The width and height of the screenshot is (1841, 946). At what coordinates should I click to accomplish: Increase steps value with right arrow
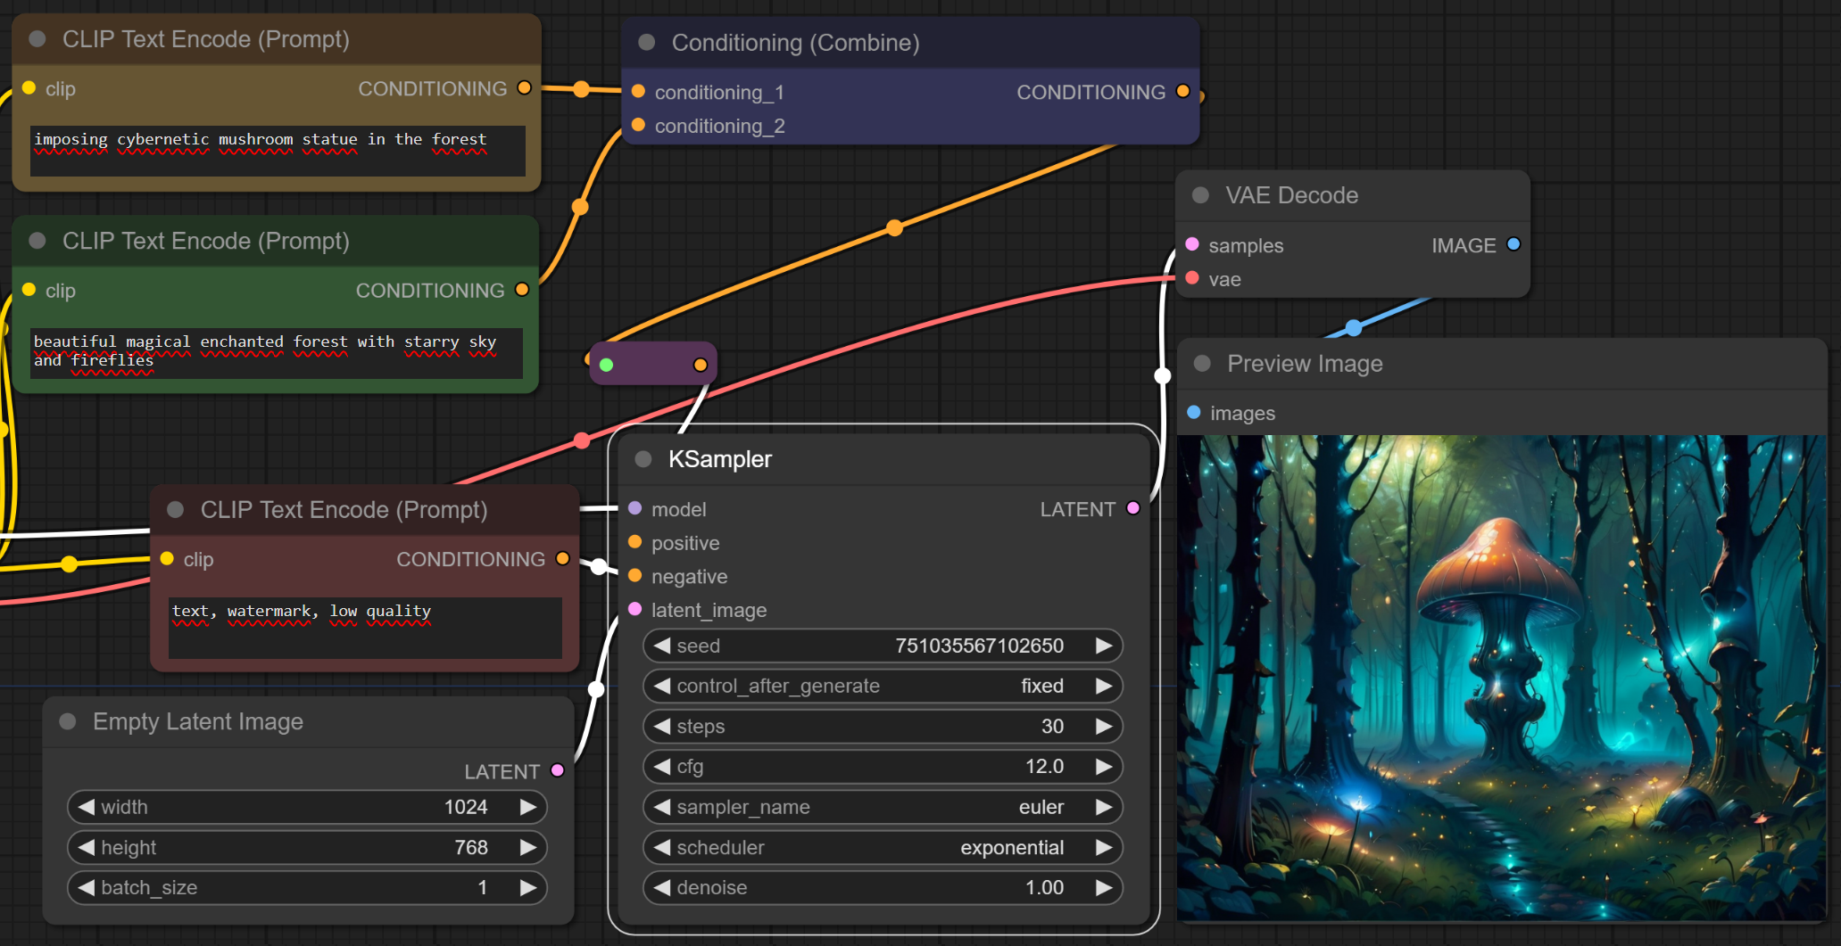pyautogui.click(x=1104, y=727)
